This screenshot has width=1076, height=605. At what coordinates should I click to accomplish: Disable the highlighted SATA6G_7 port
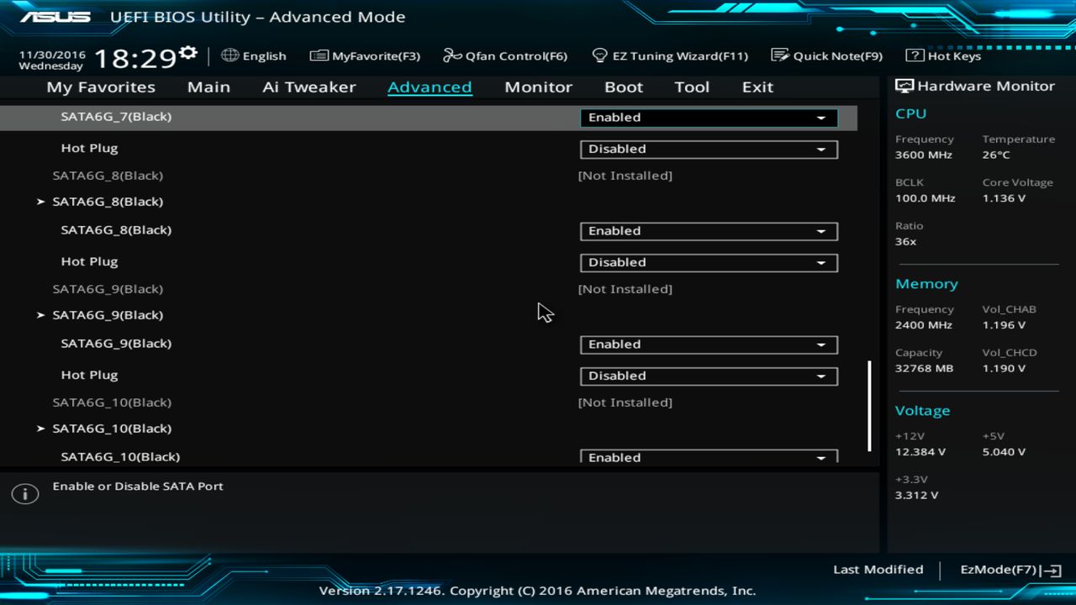point(708,118)
